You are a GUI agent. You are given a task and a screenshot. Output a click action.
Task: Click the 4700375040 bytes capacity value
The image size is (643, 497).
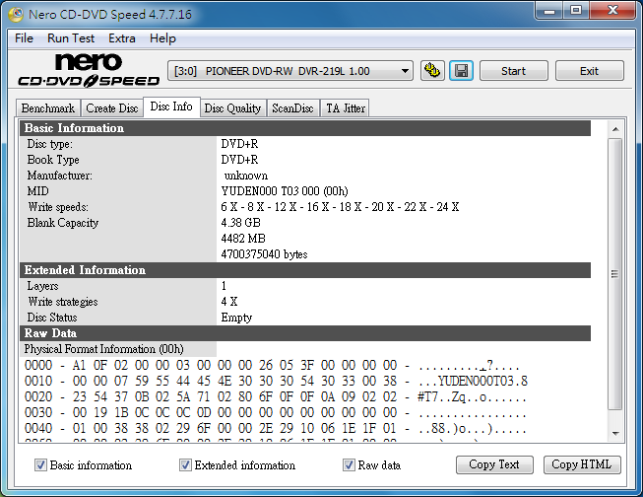tap(264, 254)
